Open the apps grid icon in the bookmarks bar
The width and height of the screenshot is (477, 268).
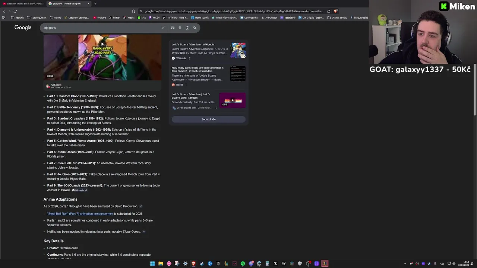click(4, 17)
